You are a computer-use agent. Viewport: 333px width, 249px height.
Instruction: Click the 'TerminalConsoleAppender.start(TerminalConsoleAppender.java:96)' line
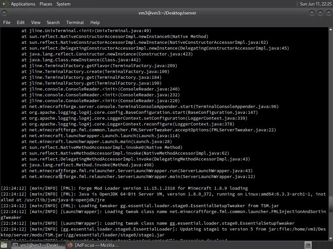click(x=198, y=106)
